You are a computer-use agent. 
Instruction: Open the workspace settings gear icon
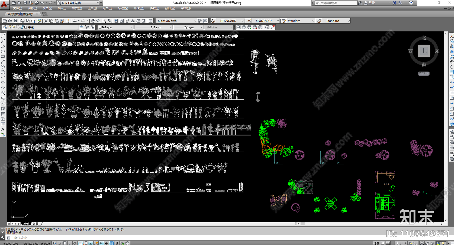(x=200, y=21)
